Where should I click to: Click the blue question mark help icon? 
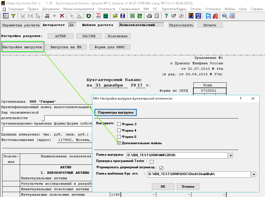click(x=166, y=16)
